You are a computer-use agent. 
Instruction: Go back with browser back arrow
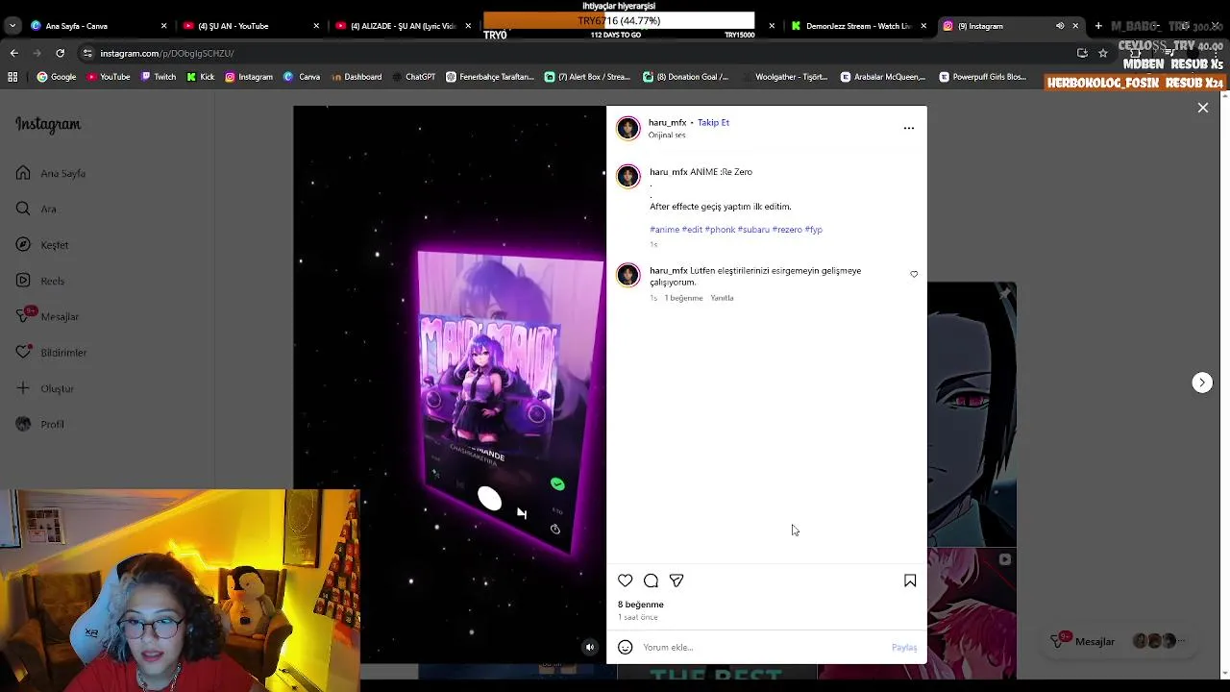pos(13,53)
